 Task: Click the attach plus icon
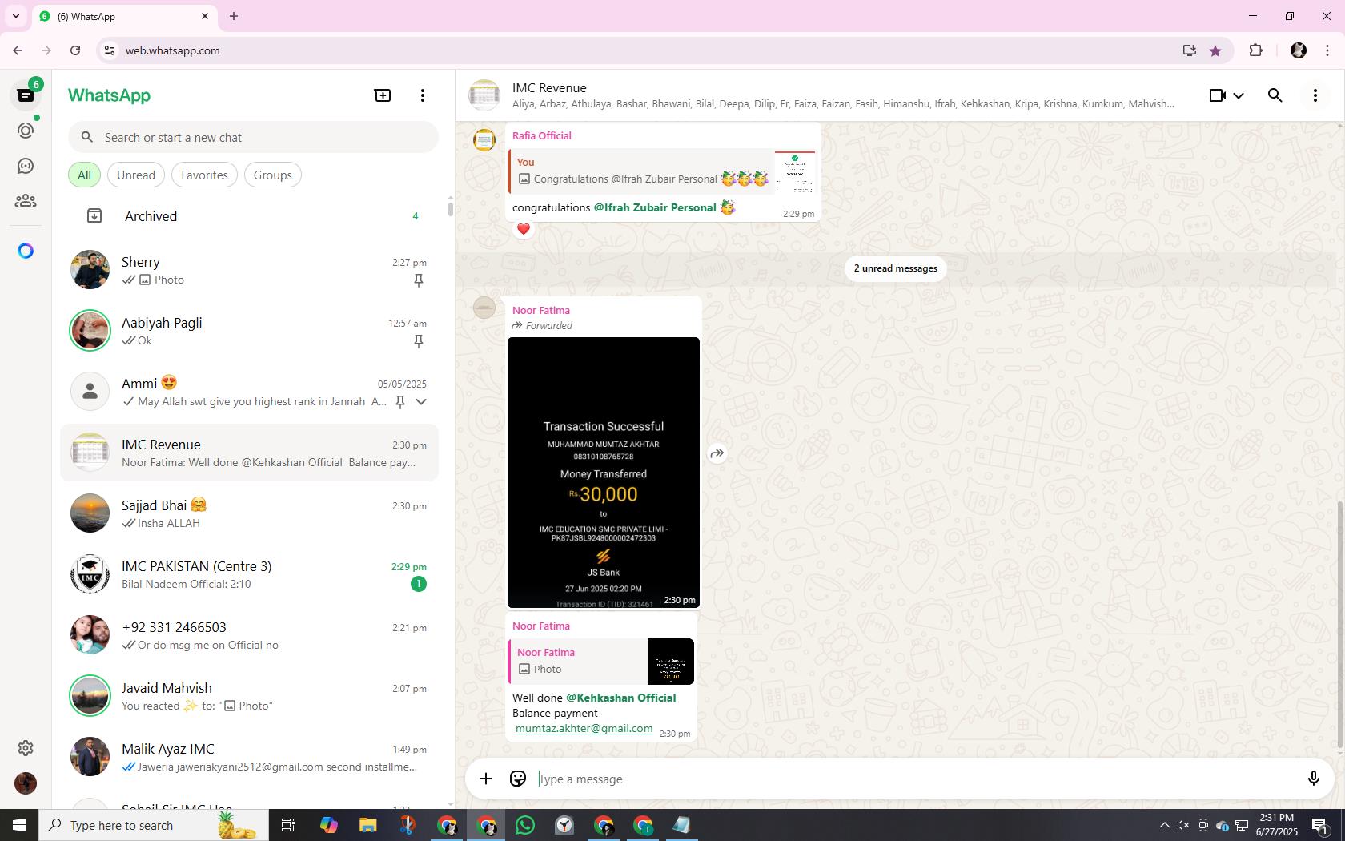click(x=486, y=779)
